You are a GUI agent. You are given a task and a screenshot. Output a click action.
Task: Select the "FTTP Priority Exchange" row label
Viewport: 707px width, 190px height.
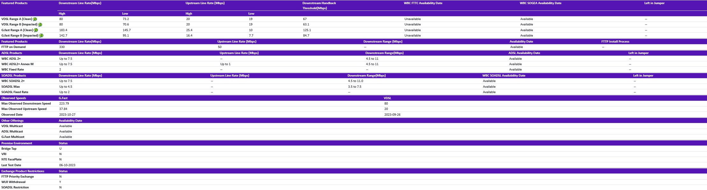18,177
